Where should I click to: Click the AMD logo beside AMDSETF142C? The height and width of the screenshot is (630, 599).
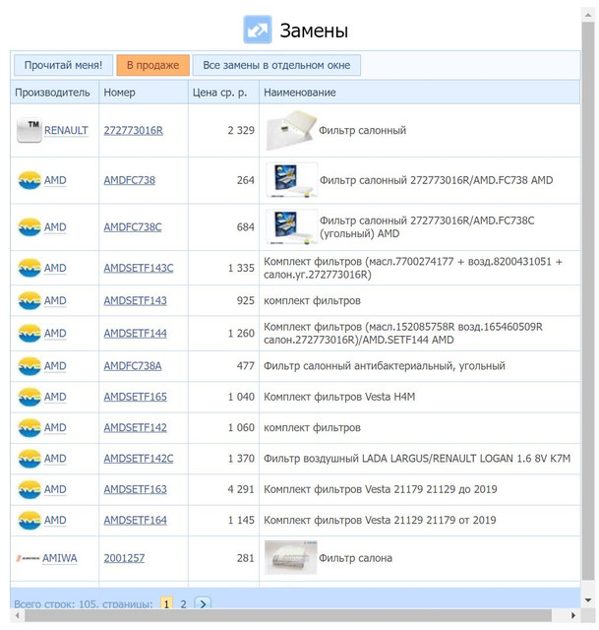tap(30, 459)
